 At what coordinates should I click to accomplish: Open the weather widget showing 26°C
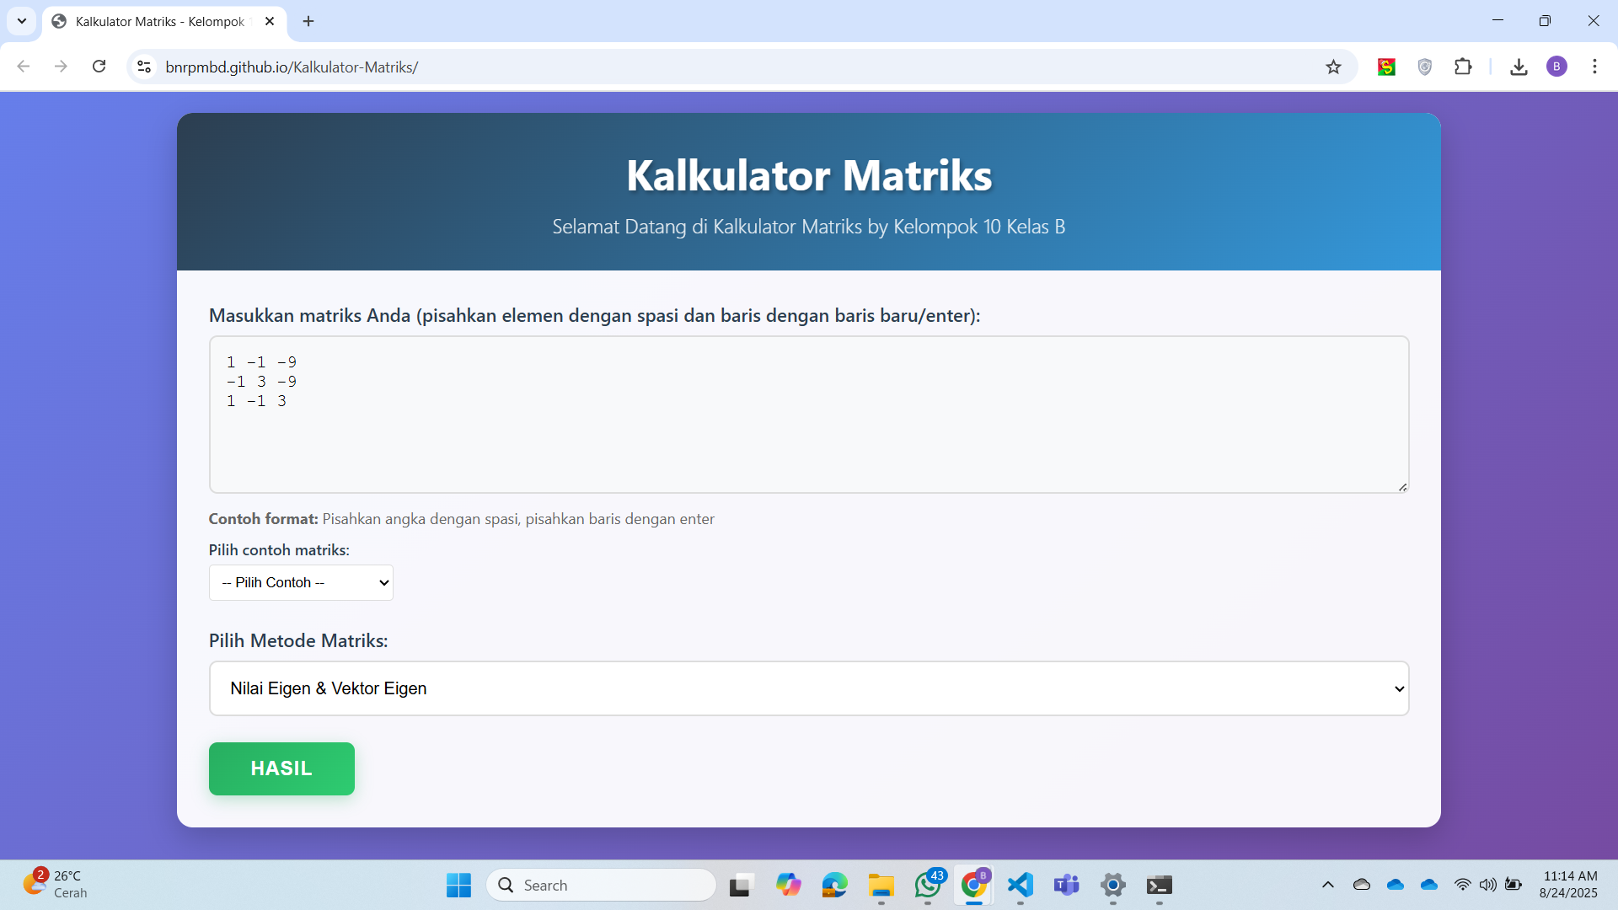(56, 885)
